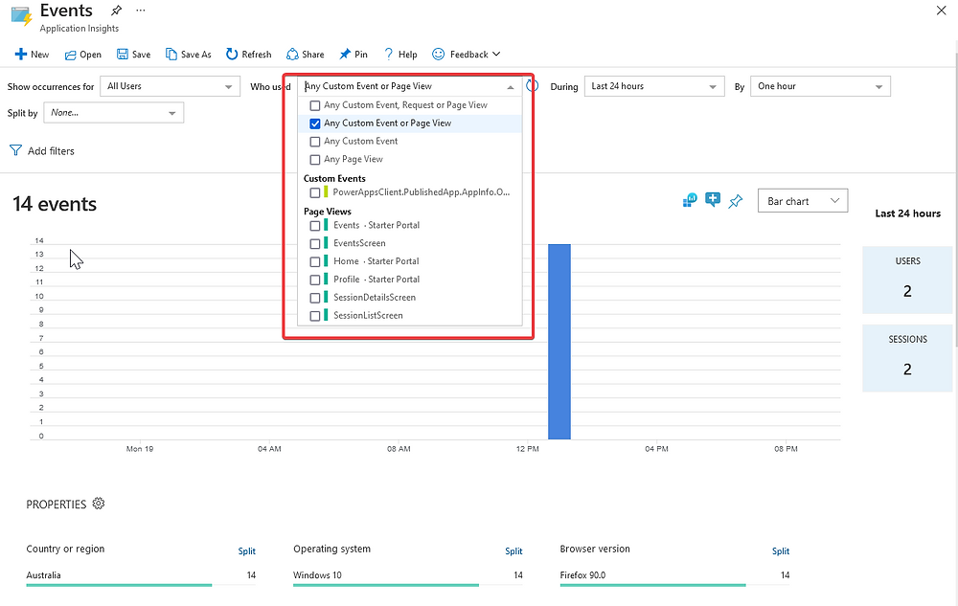958x606 pixels.
Task: Open the Feedback menu
Action: click(467, 55)
